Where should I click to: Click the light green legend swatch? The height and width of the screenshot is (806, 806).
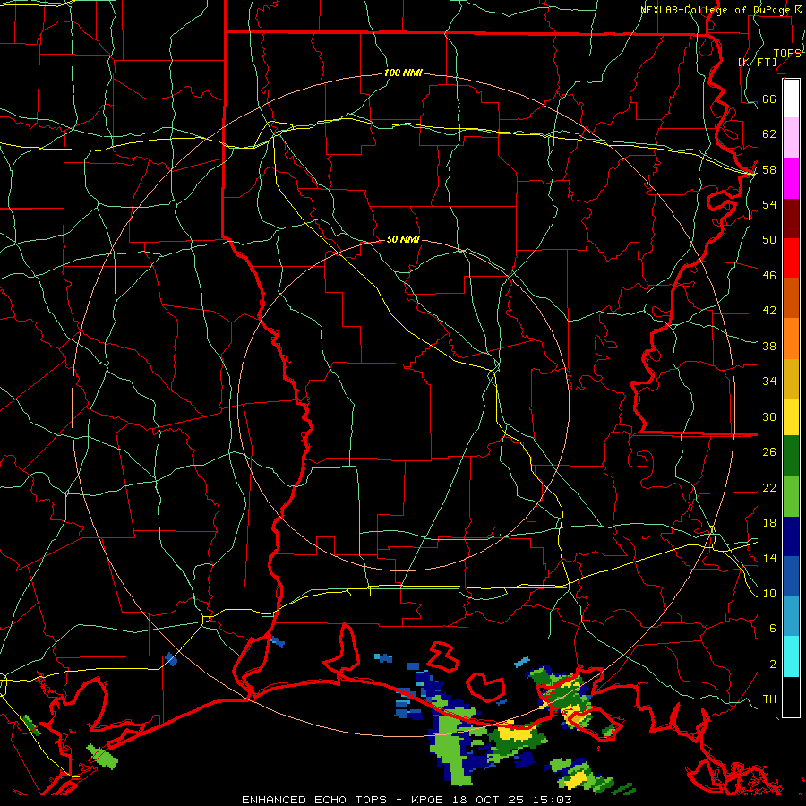click(791, 496)
